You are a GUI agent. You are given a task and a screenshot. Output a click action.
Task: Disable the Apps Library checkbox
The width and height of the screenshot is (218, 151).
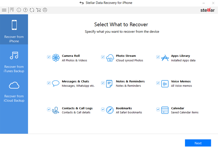158,57
